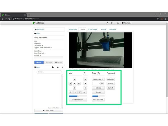Click extrusion length mm input
The width and height of the screenshot is (168, 126).
tap(96, 83)
